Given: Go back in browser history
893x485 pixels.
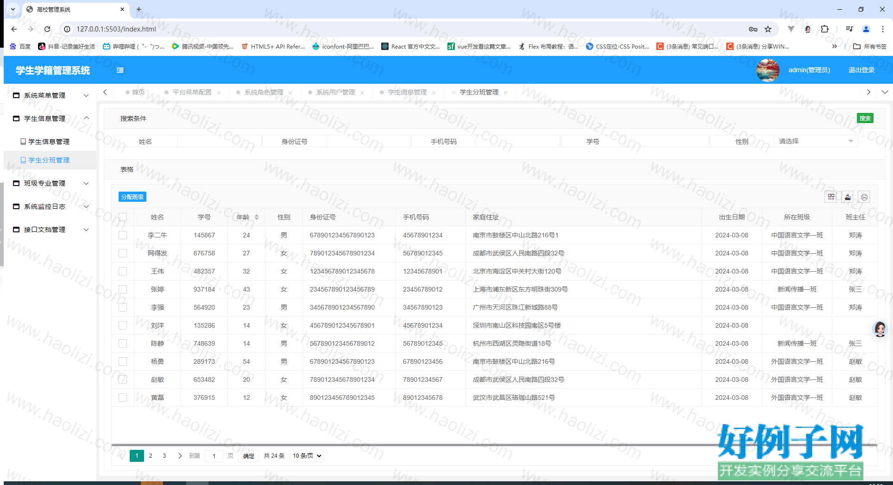Looking at the screenshot, I should click(x=14, y=29).
